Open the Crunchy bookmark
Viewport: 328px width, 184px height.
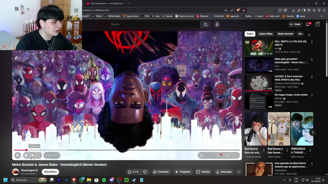288,16
